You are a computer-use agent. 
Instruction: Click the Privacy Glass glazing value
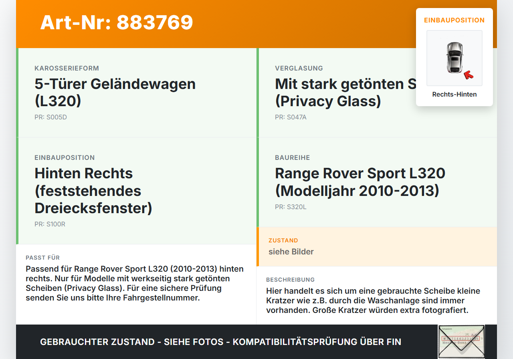point(345,93)
